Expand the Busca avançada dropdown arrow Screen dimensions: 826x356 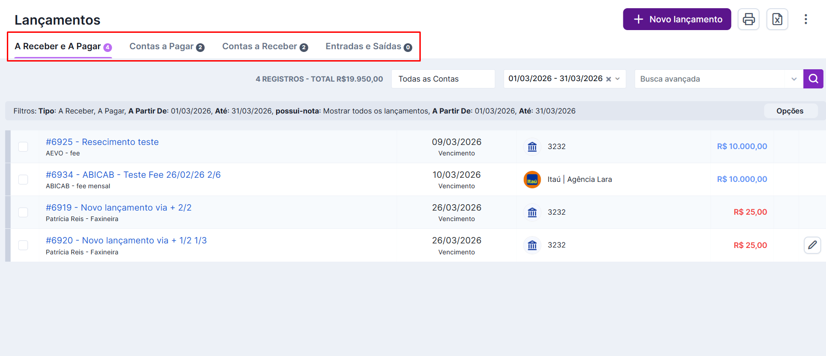coord(794,79)
